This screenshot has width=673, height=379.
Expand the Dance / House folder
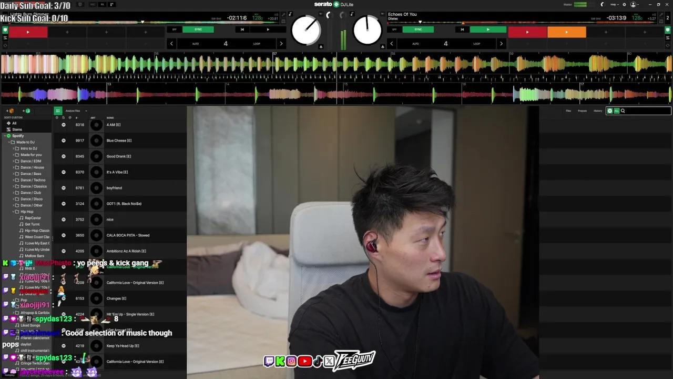pos(13,167)
